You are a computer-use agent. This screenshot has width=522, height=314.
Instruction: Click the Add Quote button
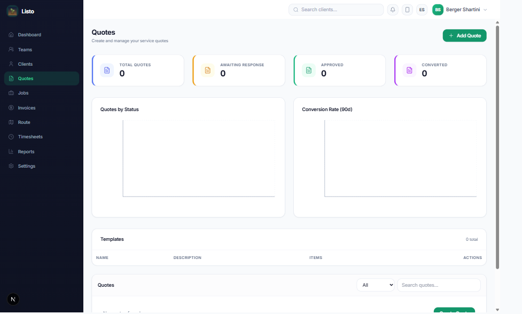[x=464, y=36]
